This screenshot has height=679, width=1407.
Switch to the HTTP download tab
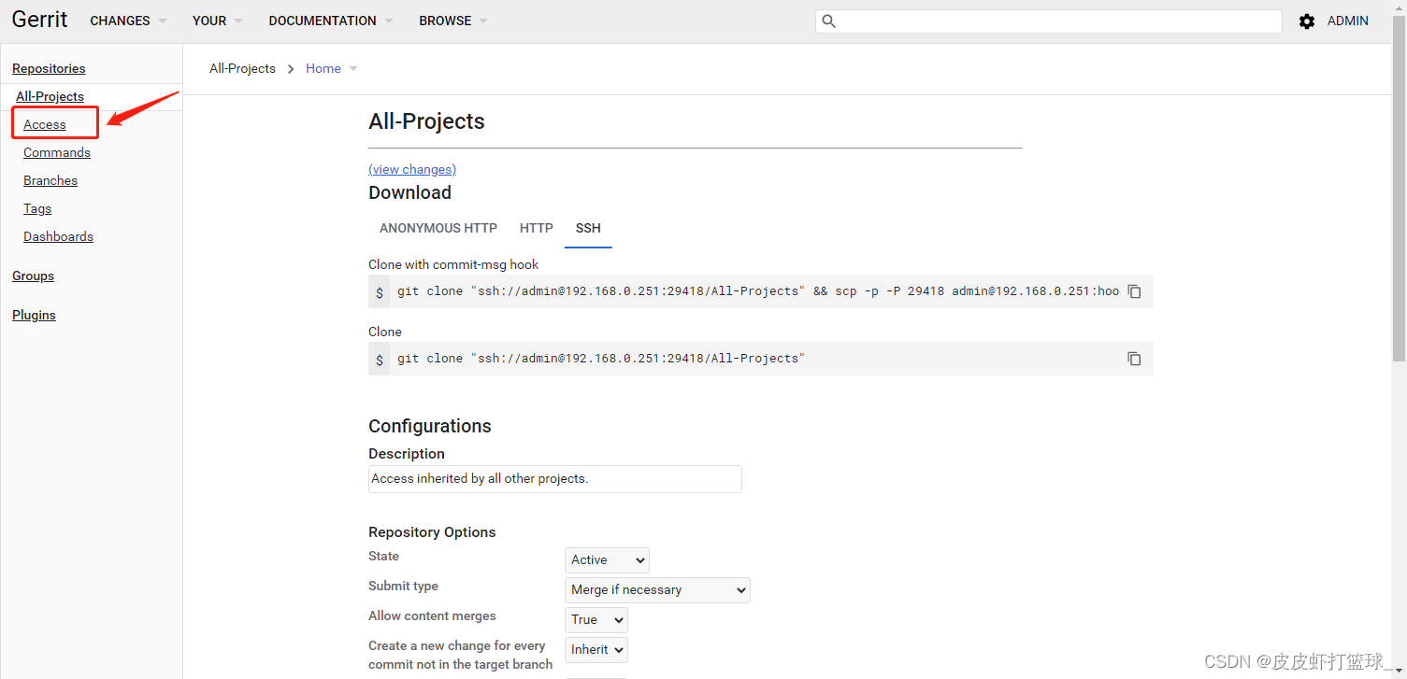coord(537,228)
